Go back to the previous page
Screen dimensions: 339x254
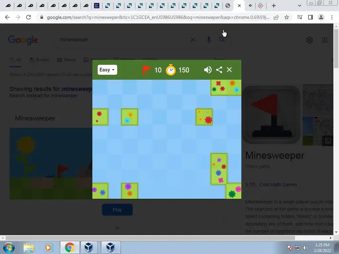tap(7, 17)
